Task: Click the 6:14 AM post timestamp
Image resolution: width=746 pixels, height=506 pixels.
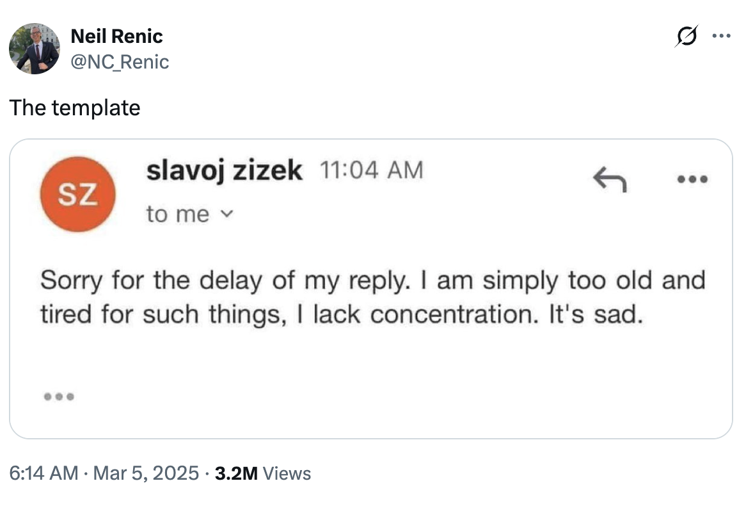Action: pyautogui.click(x=44, y=473)
